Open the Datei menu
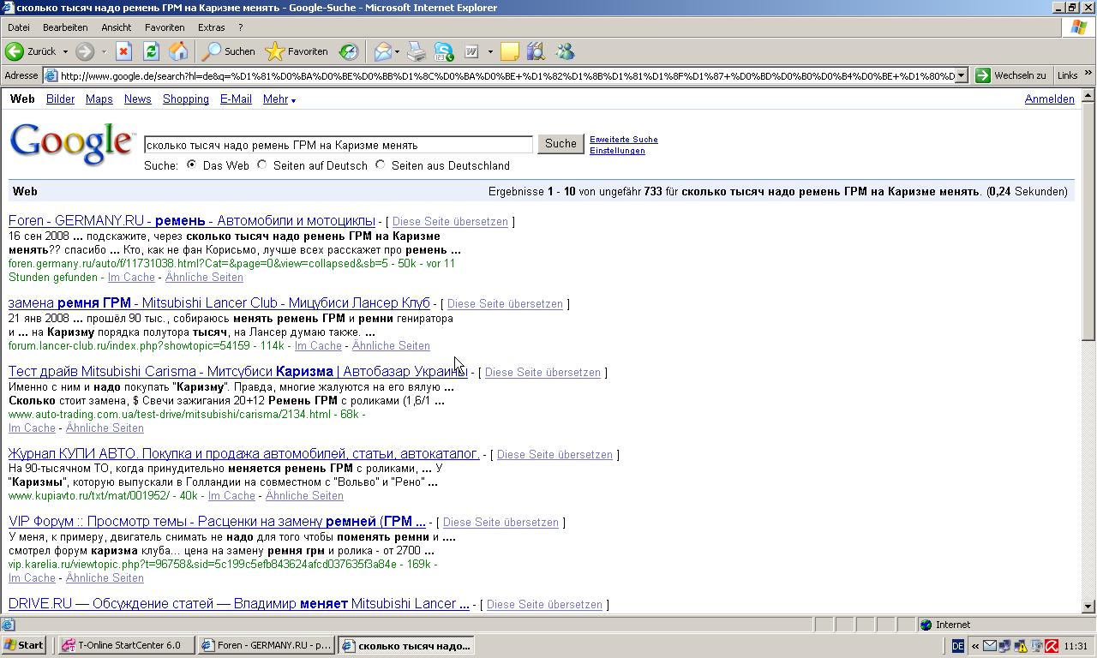 click(18, 27)
